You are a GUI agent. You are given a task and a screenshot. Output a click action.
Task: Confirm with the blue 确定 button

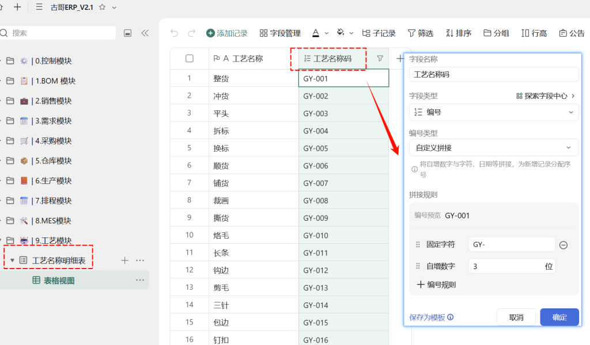pyautogui.click(x=559, y=317)
